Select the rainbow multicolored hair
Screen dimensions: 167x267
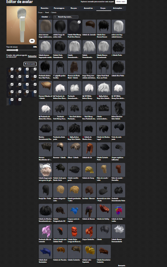click(118, 211)
